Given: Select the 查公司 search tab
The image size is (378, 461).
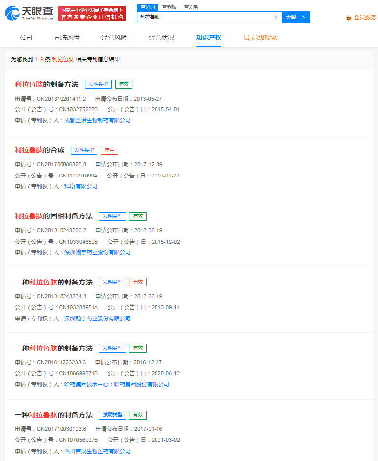Looking at the screenshot, I should (148, 7).
